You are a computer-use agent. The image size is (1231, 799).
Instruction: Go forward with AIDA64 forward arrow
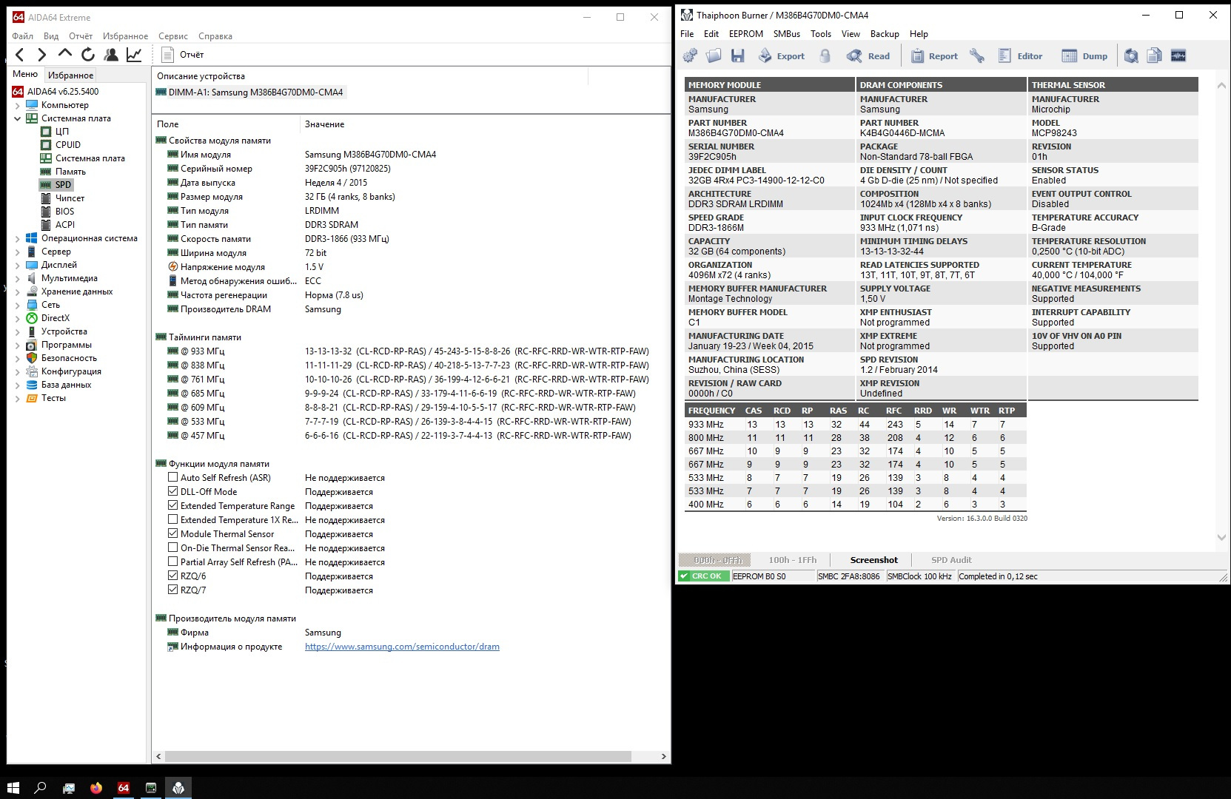pos(42,55)
